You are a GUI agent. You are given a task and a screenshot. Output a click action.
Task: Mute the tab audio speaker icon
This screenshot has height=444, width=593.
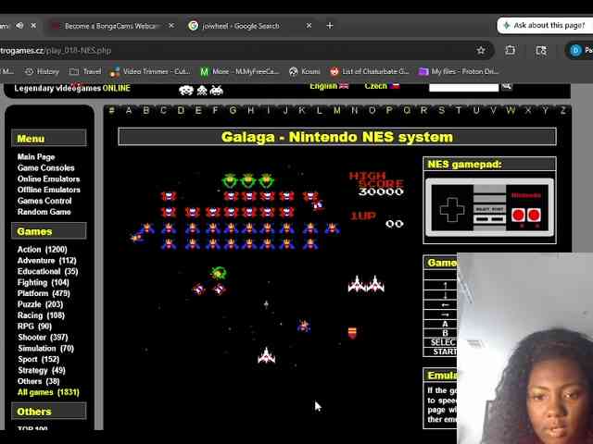click(x=19, y=26)
